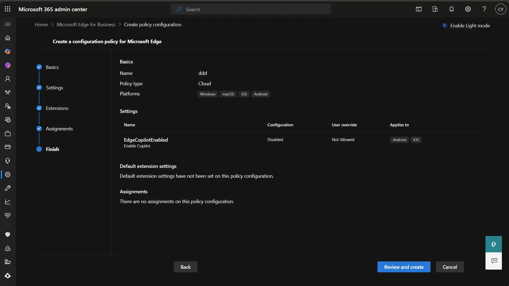Toggle Enable Light mode
This screenshot has width=509, height=286.
point(466,26)
